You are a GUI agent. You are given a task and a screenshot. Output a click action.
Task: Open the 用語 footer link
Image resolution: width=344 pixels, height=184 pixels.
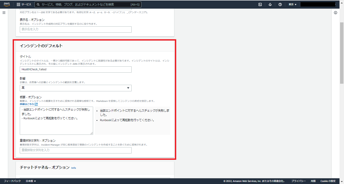(313, 181)
